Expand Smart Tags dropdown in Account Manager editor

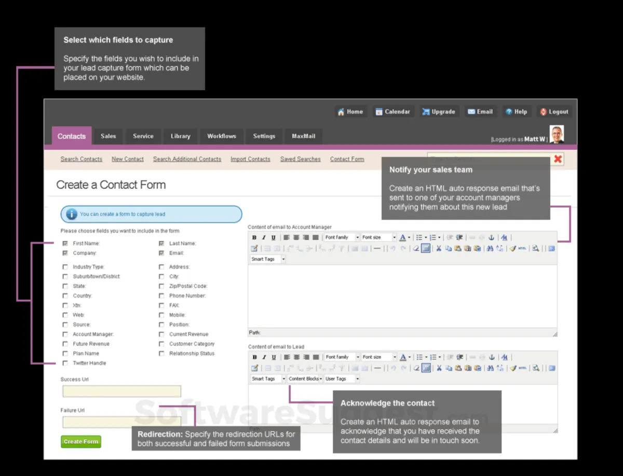pos(268,259)
